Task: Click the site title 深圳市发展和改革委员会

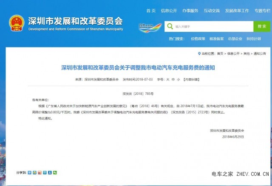Action: point(76,21)
